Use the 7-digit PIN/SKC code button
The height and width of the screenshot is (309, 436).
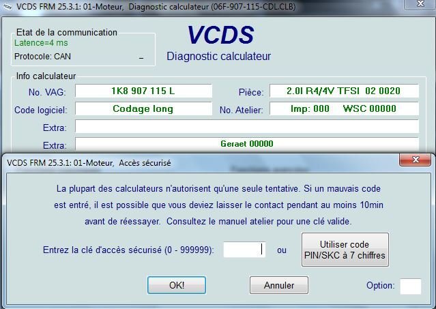click(345, 250)
